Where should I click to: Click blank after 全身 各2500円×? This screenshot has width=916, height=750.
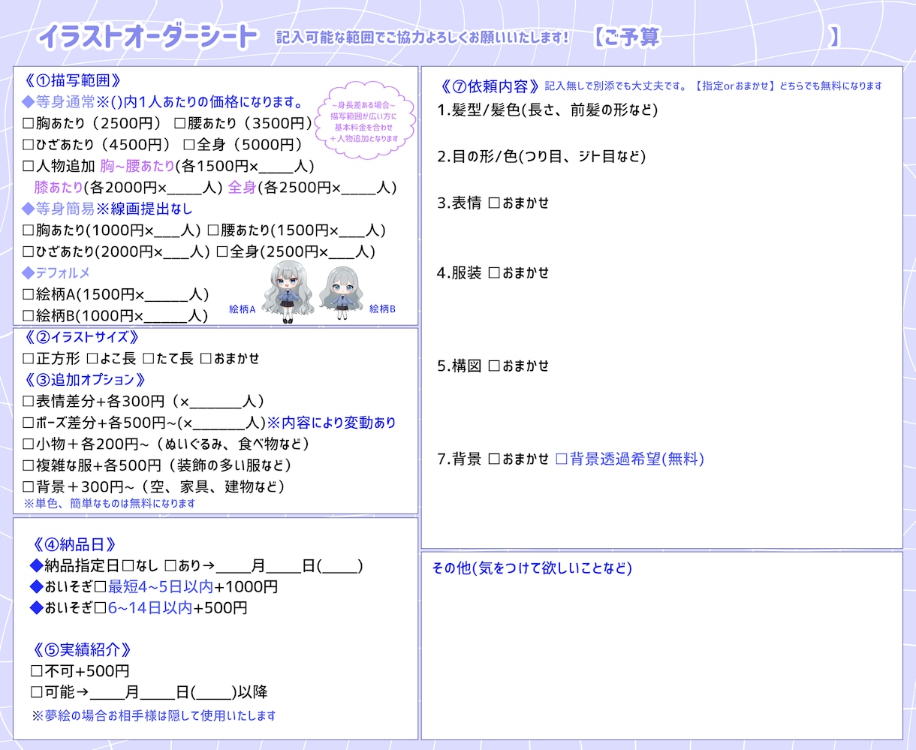click(357, 188)
